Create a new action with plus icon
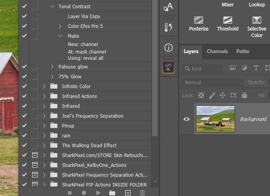Screen dimensions: 270x196 (128, 192)
